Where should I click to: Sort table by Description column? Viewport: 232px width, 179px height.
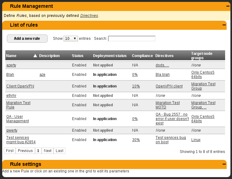(49, 56)
